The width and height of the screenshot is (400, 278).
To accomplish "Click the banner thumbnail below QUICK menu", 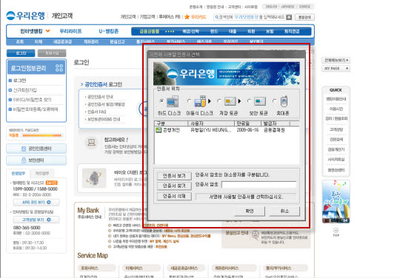I will pyautogui.click(x=336, y=202).
